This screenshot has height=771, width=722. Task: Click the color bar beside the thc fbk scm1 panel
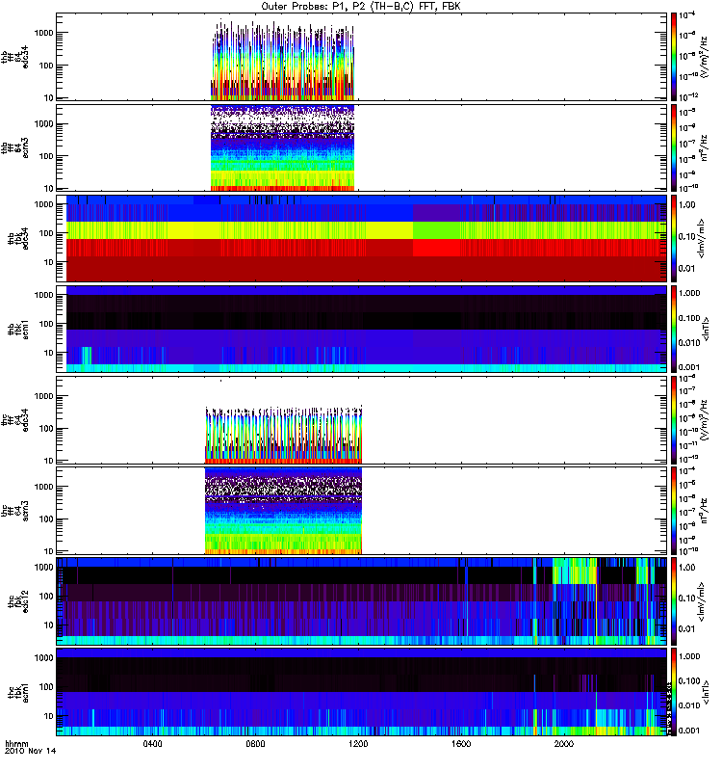pyautogui.click(x=674, y=692)
